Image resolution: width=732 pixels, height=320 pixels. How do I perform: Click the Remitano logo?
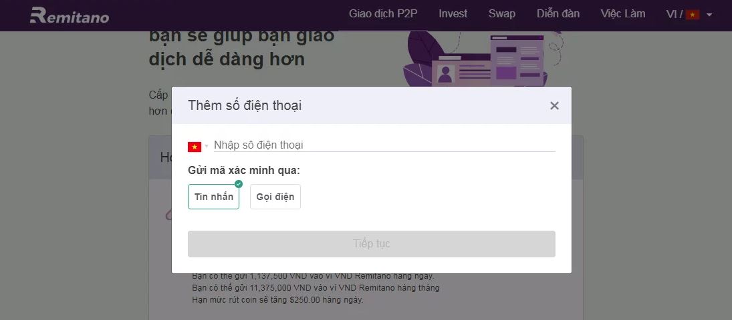point(69,15)
